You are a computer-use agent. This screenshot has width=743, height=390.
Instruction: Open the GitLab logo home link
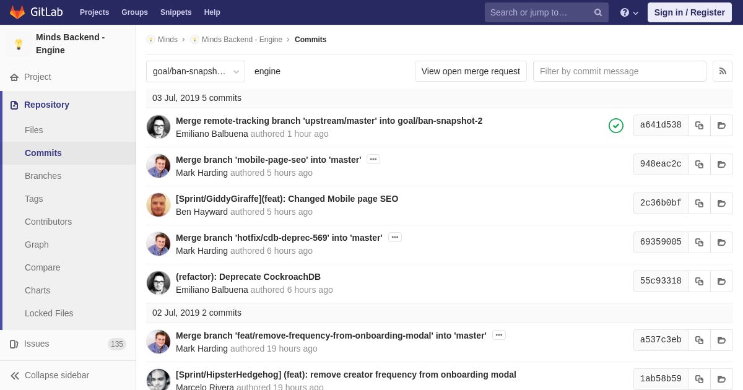(x=36, y=12)
